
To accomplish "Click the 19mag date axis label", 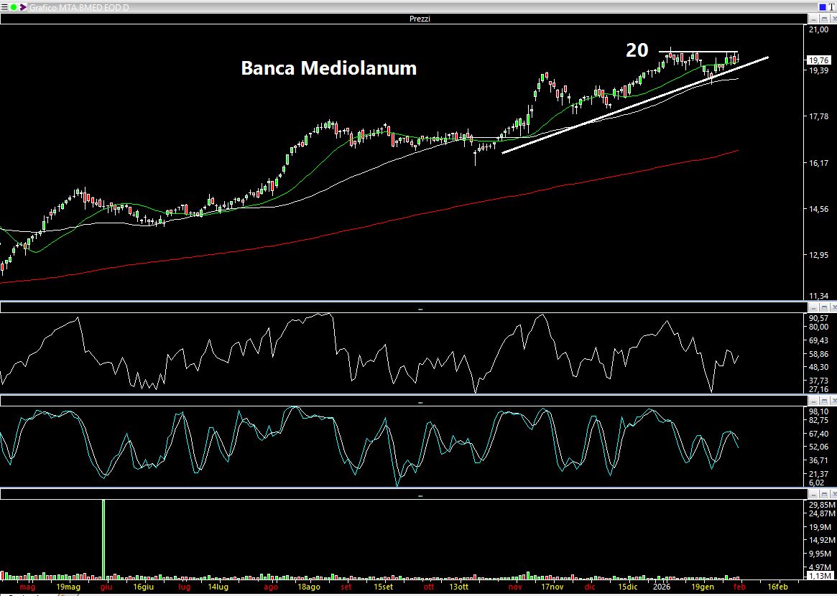I will tap(68, 587).
